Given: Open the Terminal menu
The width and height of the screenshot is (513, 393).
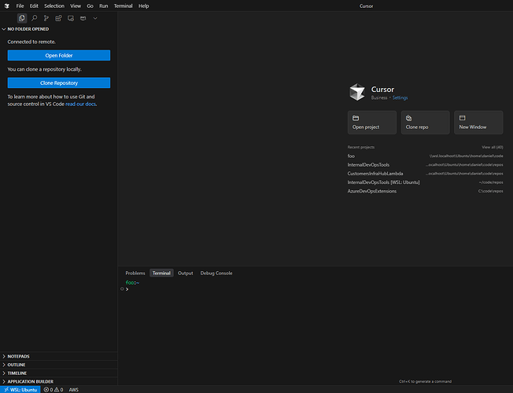Looking at the screenshot, I should point(123,6).
